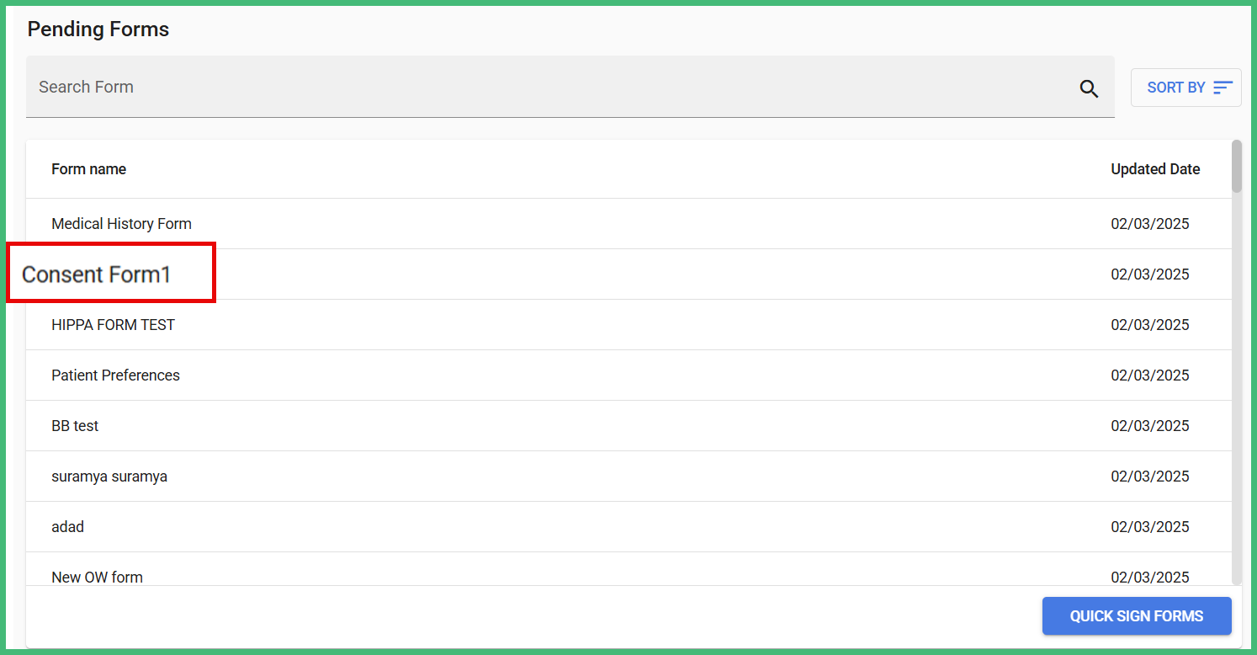This screenshot has height=655, width=1257.
Task: Open the adad form row
Action: [x=68, y=527]
